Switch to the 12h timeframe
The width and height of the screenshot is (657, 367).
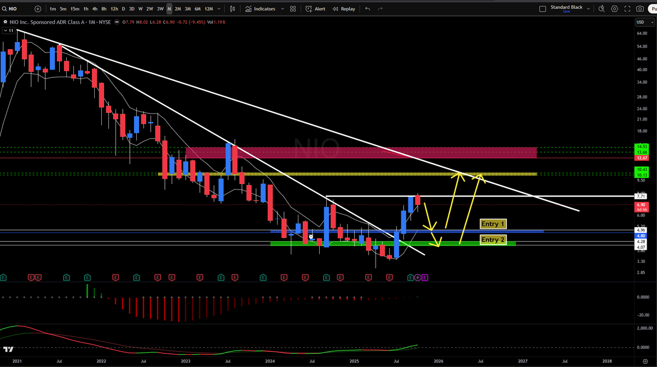click(x=114, y=9)
